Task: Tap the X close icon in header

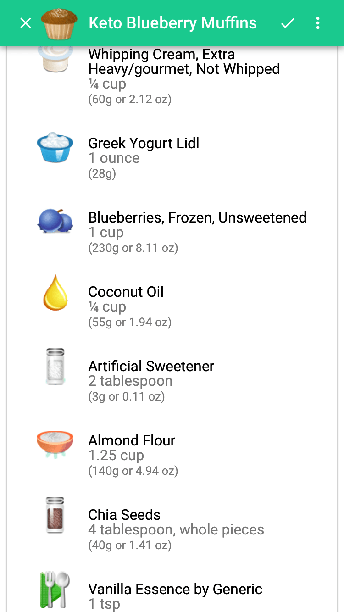Action: pos(26,23)
